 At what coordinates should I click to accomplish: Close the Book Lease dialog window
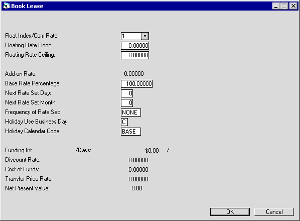293,6
